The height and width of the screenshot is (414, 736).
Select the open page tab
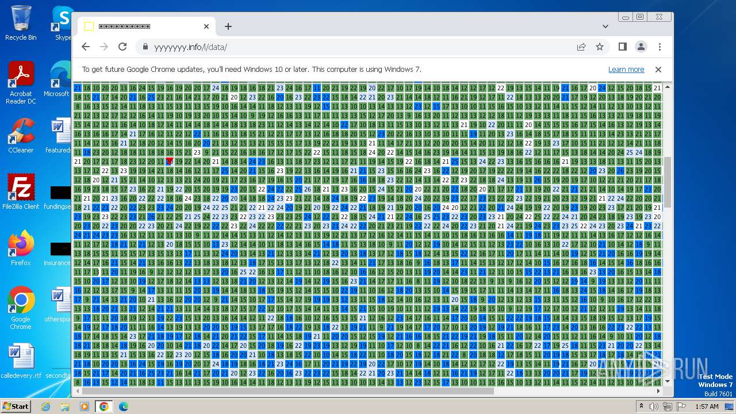point(147,26)
